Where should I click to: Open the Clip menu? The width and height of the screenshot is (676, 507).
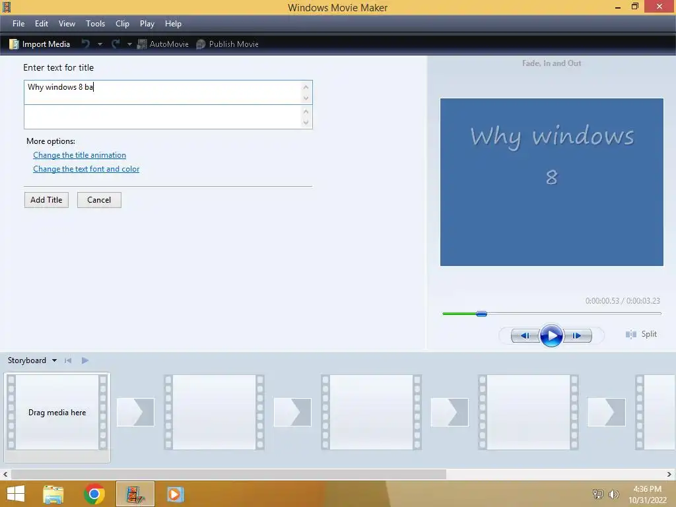pos(122,24)
